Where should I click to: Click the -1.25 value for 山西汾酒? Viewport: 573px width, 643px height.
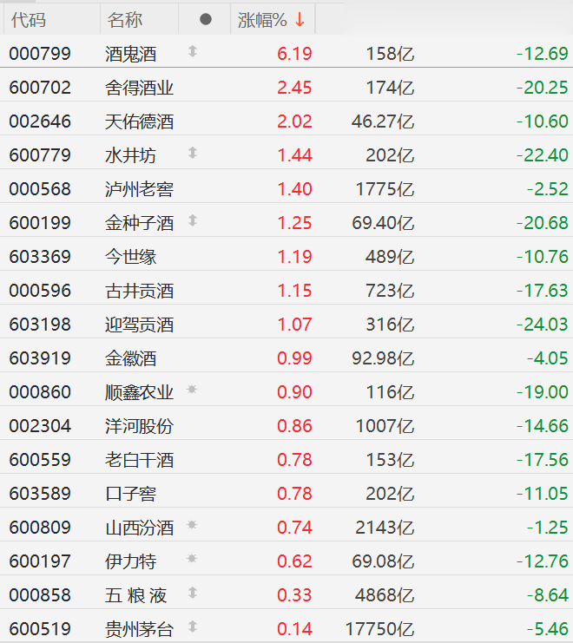(548, 528)
